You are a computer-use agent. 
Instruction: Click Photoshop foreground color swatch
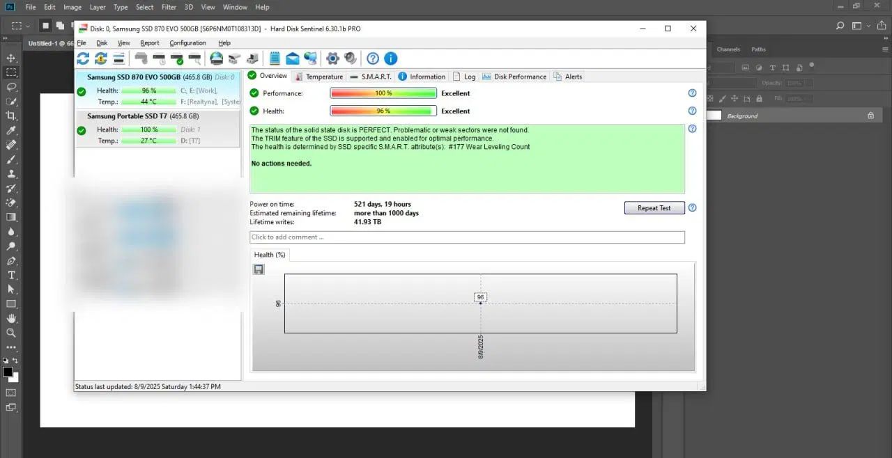tap(8, 372)
